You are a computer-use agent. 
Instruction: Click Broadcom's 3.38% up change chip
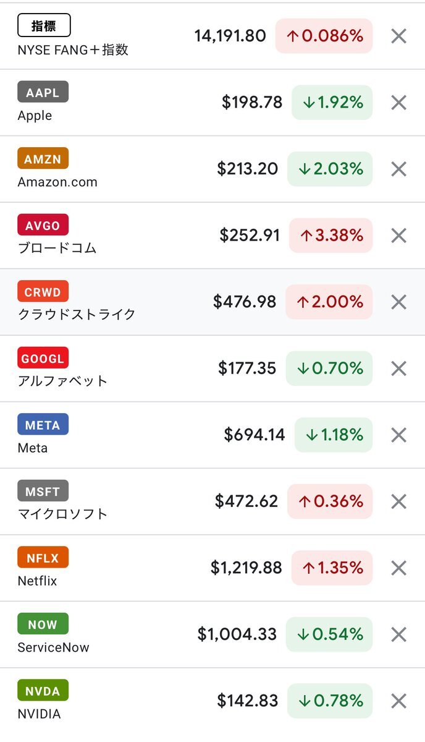[331, 236]
